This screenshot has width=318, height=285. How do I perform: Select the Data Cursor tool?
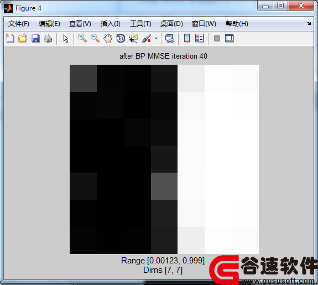click(133, 38)
